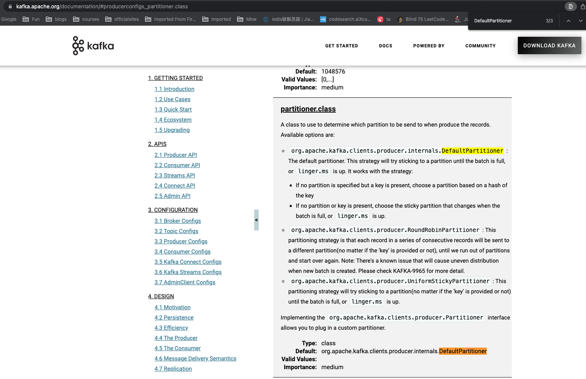Open the Blind 75 LeetCode bookmark
Image resolution: width=586 pixels, height=379 pixels.
point(423,19)
